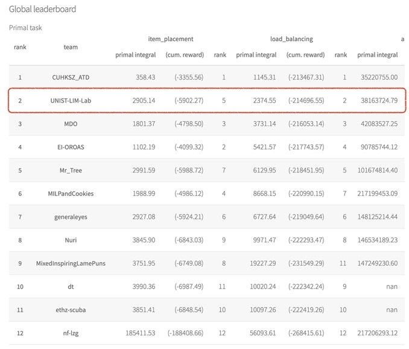Click the generaleyes team name
This screenshot has width=409, height=349.
71,217
